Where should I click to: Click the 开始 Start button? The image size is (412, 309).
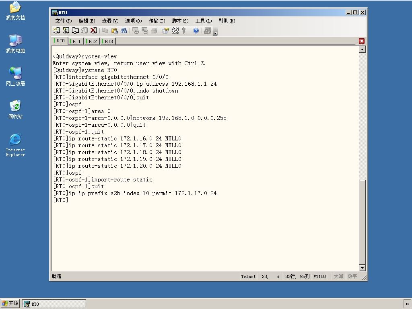[10, 303]
